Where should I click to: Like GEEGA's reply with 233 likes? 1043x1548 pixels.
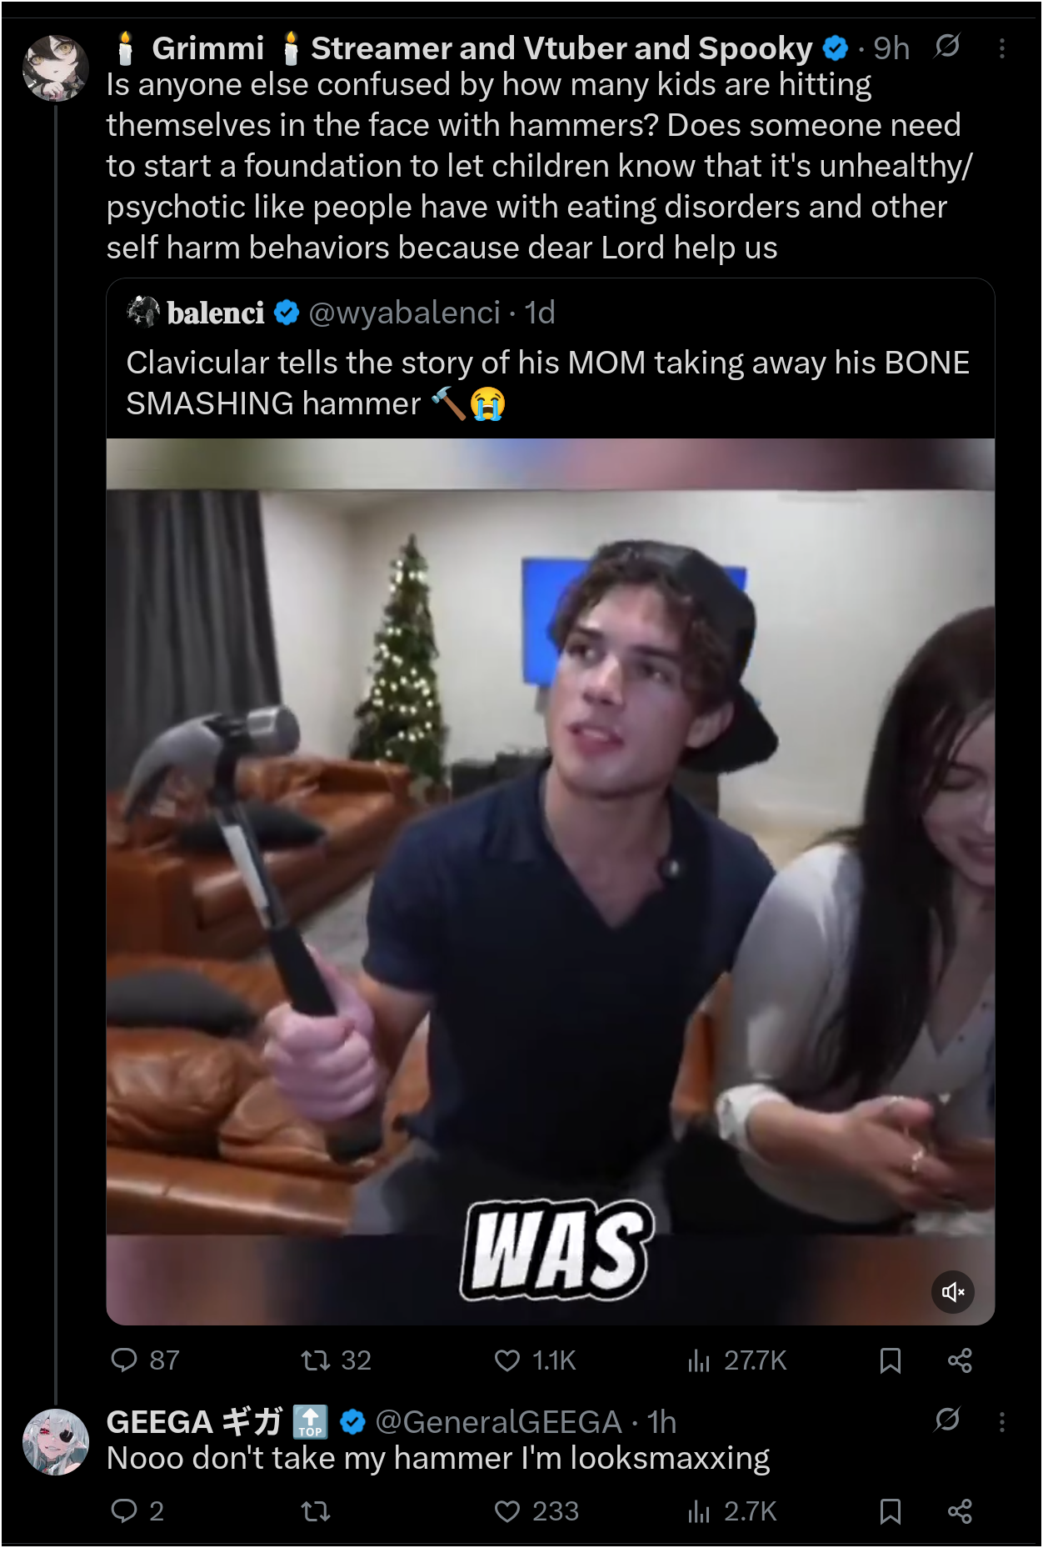536,1511
